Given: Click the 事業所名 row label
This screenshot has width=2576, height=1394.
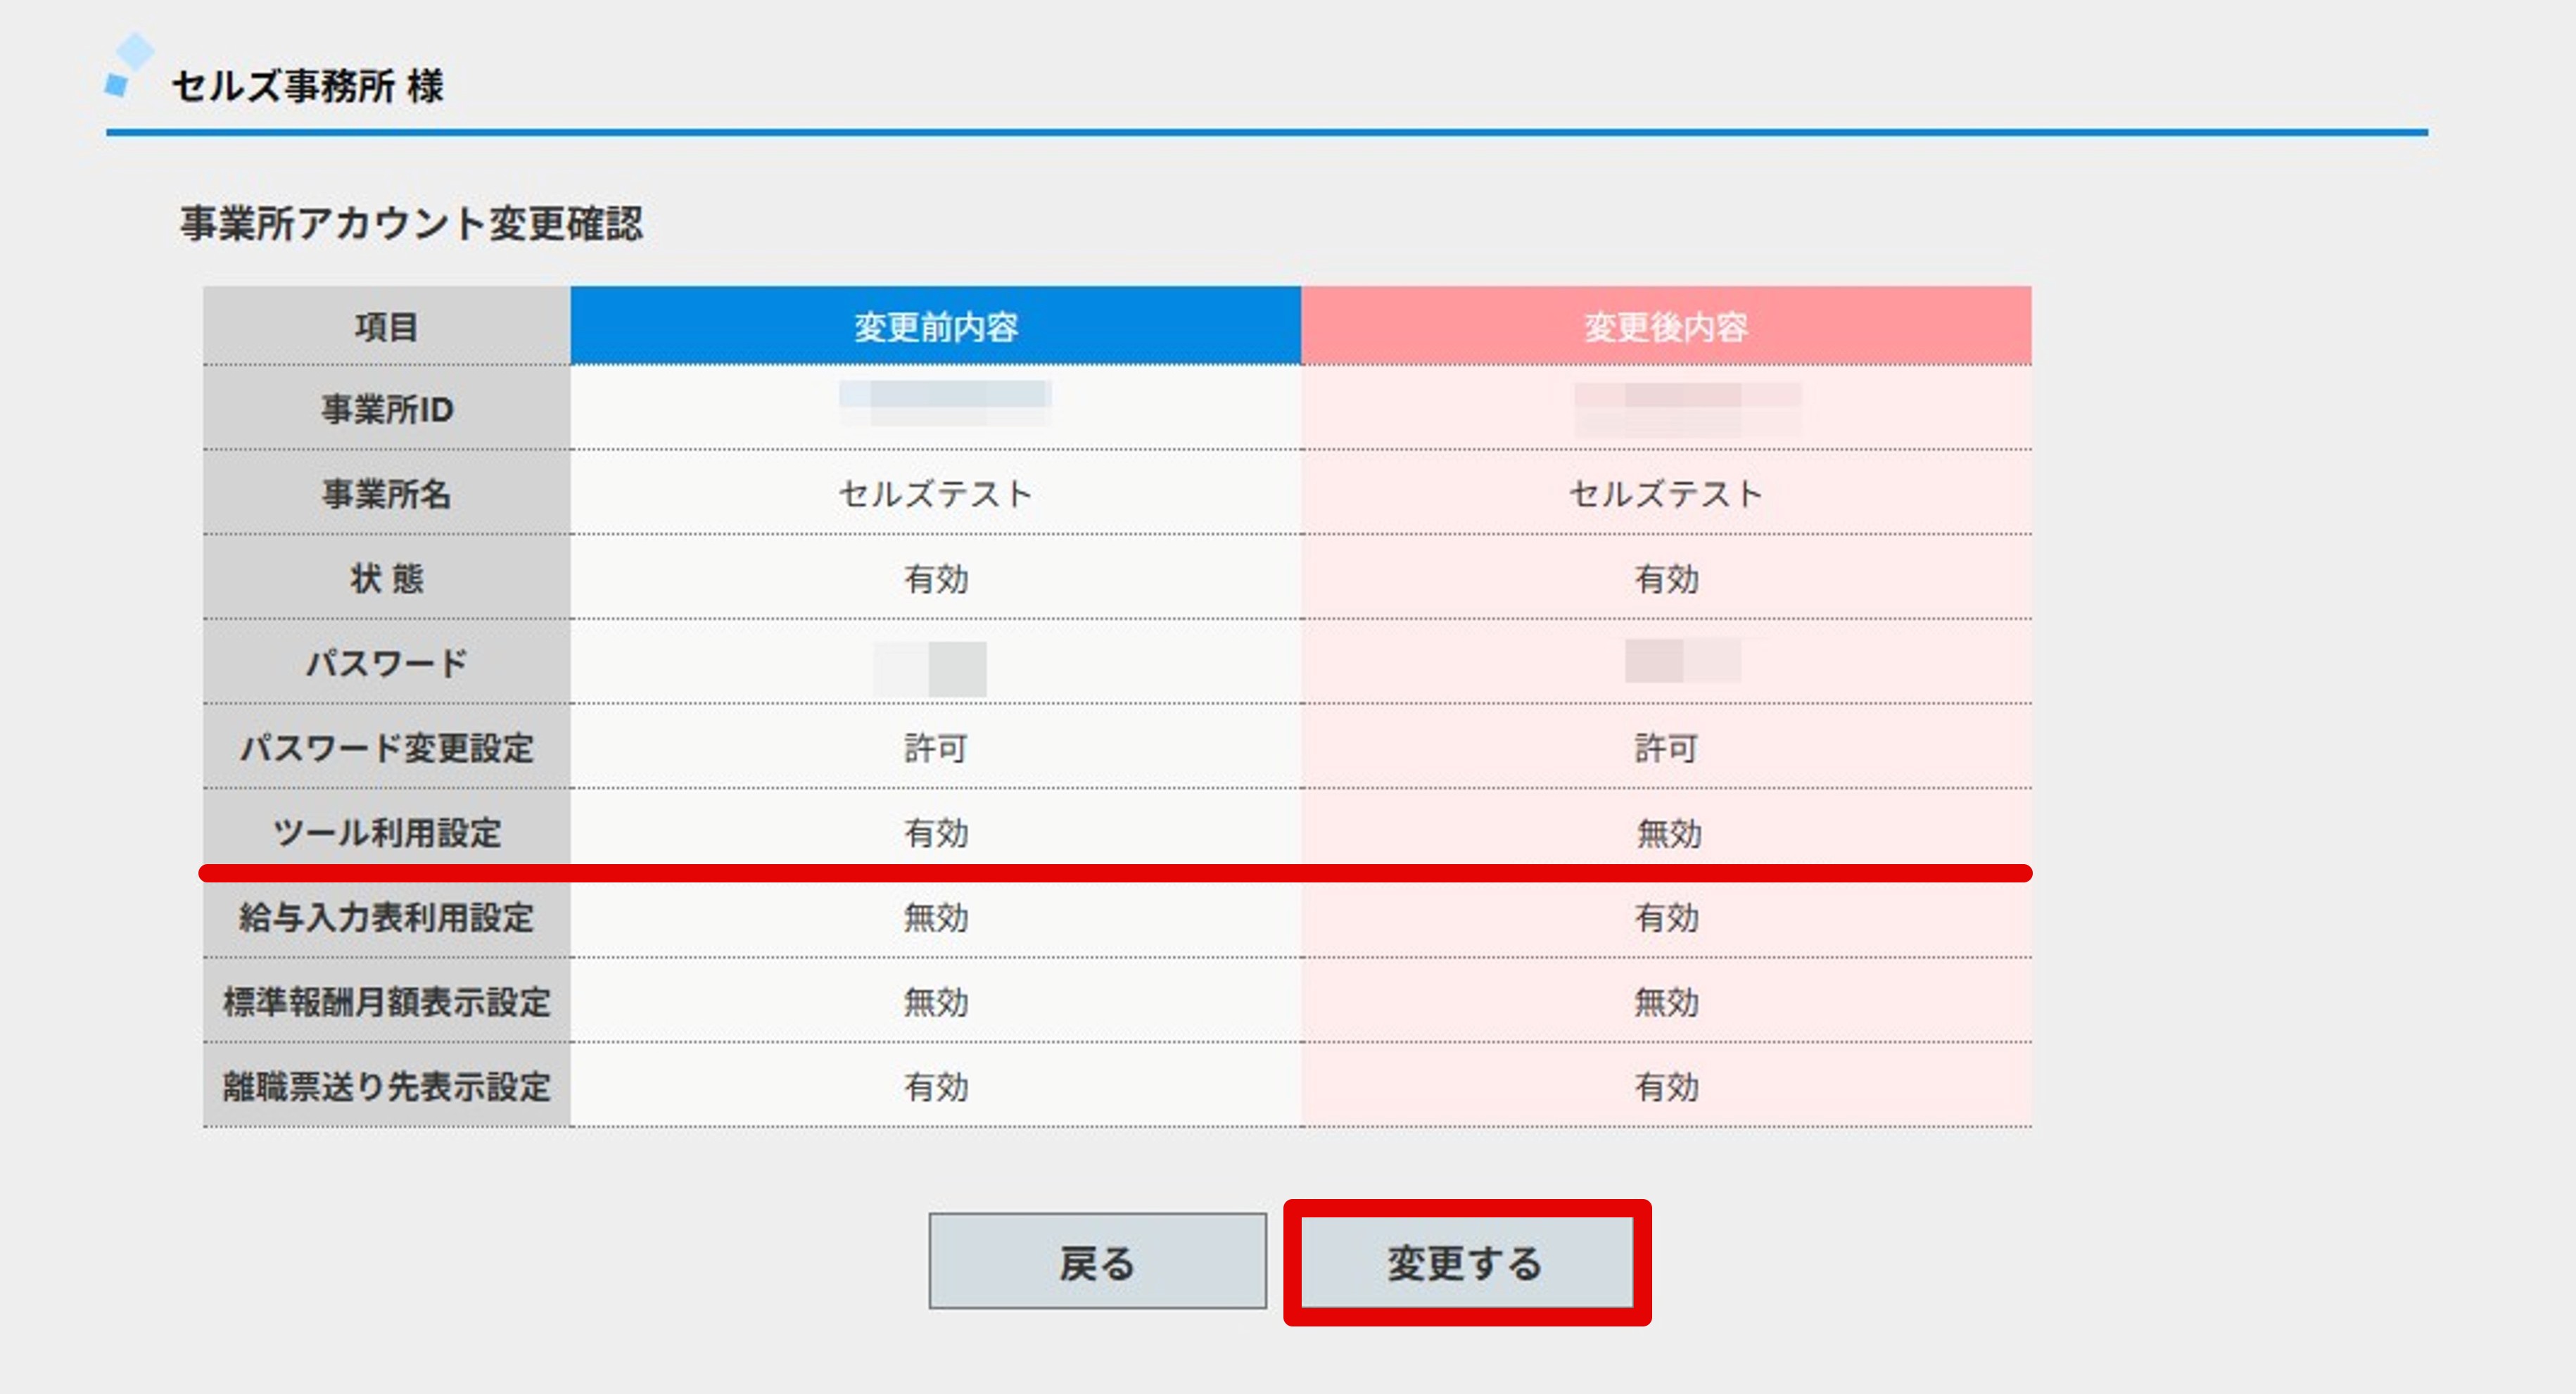Looking at the screenshot, I should coord(386,494).
